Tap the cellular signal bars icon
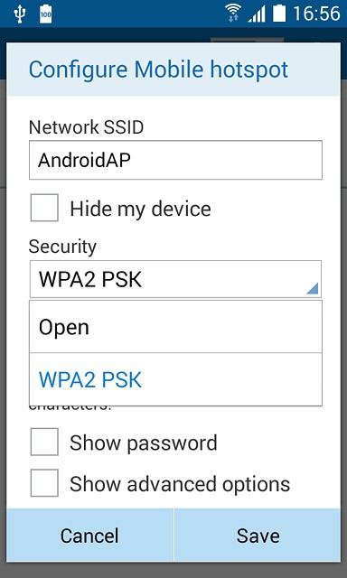Image resolution: width=347 pixels, height=578 pixels. pos(257,14)
